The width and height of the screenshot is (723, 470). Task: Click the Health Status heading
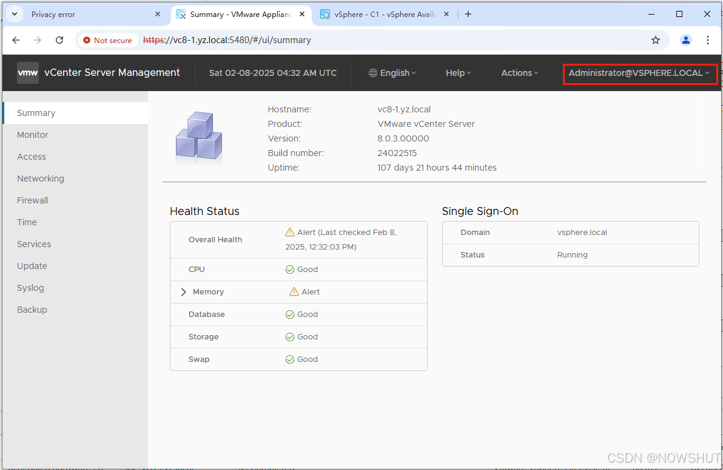tap(205, 211)
